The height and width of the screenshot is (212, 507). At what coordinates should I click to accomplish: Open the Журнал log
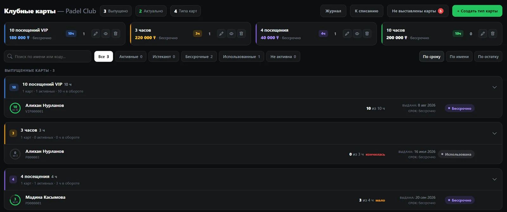[333, 11]
